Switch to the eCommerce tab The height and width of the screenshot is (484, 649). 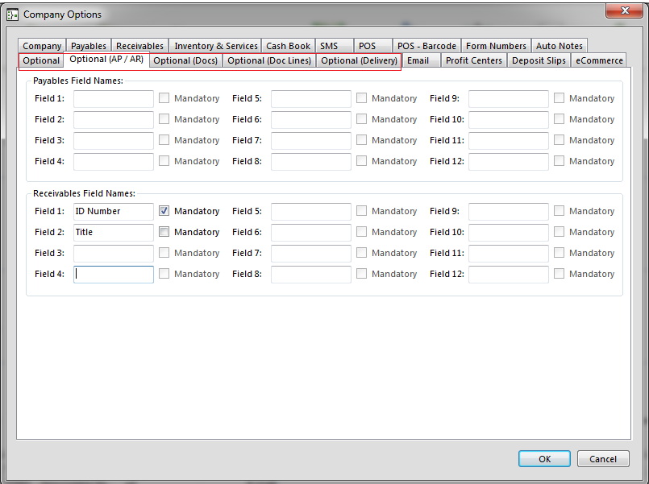point(599,60)
